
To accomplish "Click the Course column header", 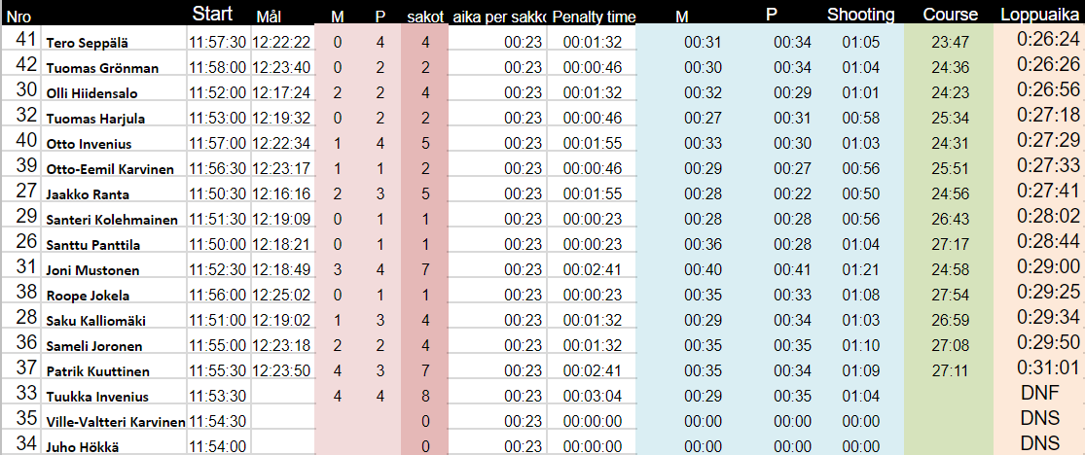I will pyautogui.click(x=950, y=15).
